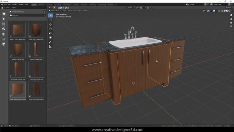Toggle viewport overlays display
The image size is (234, 132).
[x=214, y=11]
